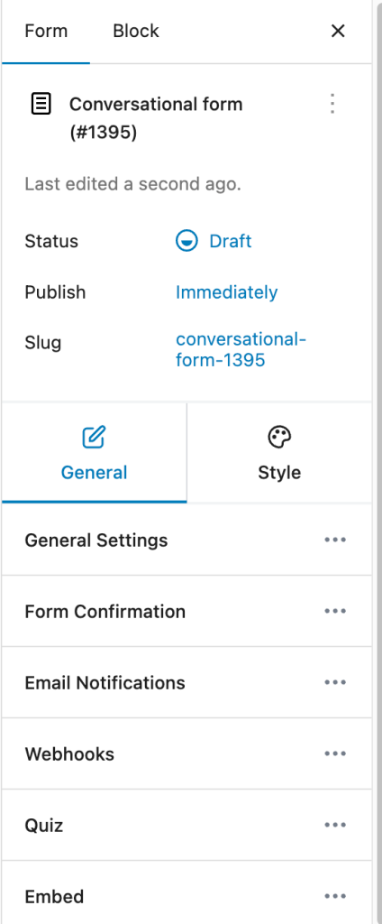Viewport: 382px width, 924px height.
Task: Click the Immediately publish date link
Action: pyautogui.click(x=227, y=292)
